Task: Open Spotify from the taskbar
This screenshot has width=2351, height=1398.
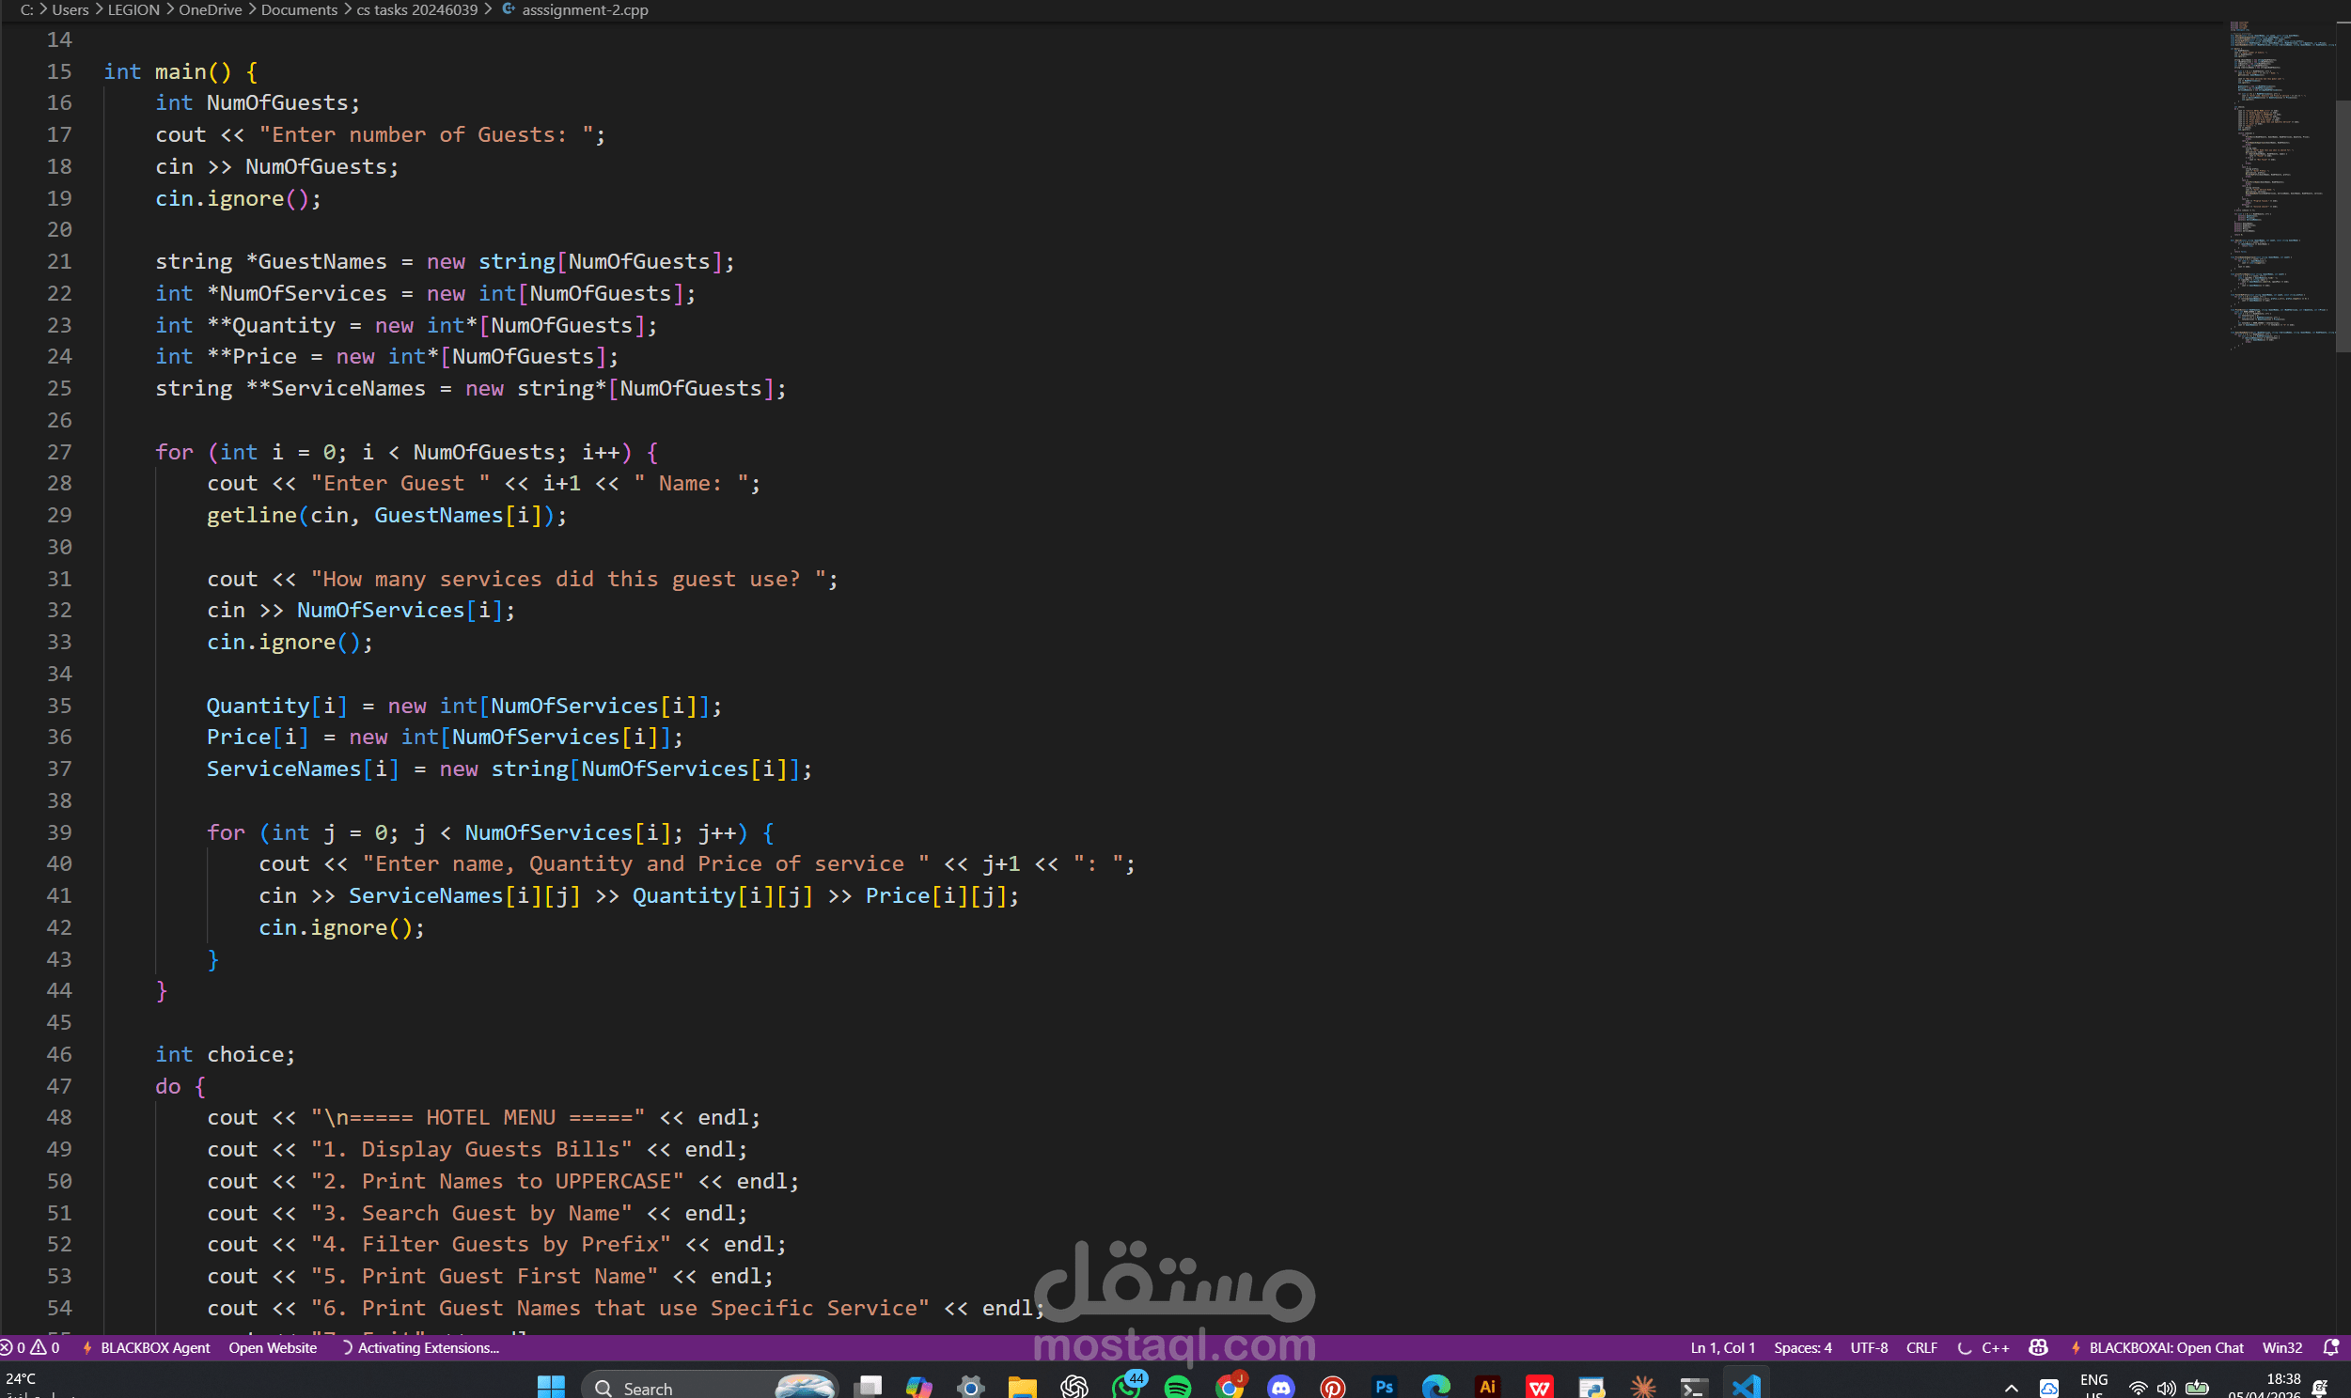Action: click(x=1177, y=1387)
